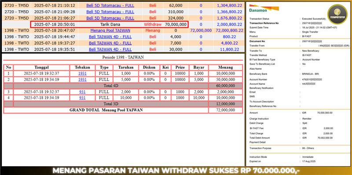Screen dimensions: 352x175
Task: Open the Beli TAIWAN 4D link at 19:35:51
Action: click(x=110, y=49)
